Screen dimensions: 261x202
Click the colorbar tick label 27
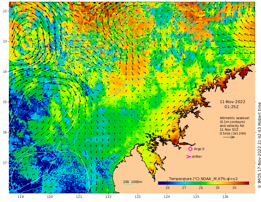[x=184, y=188]
